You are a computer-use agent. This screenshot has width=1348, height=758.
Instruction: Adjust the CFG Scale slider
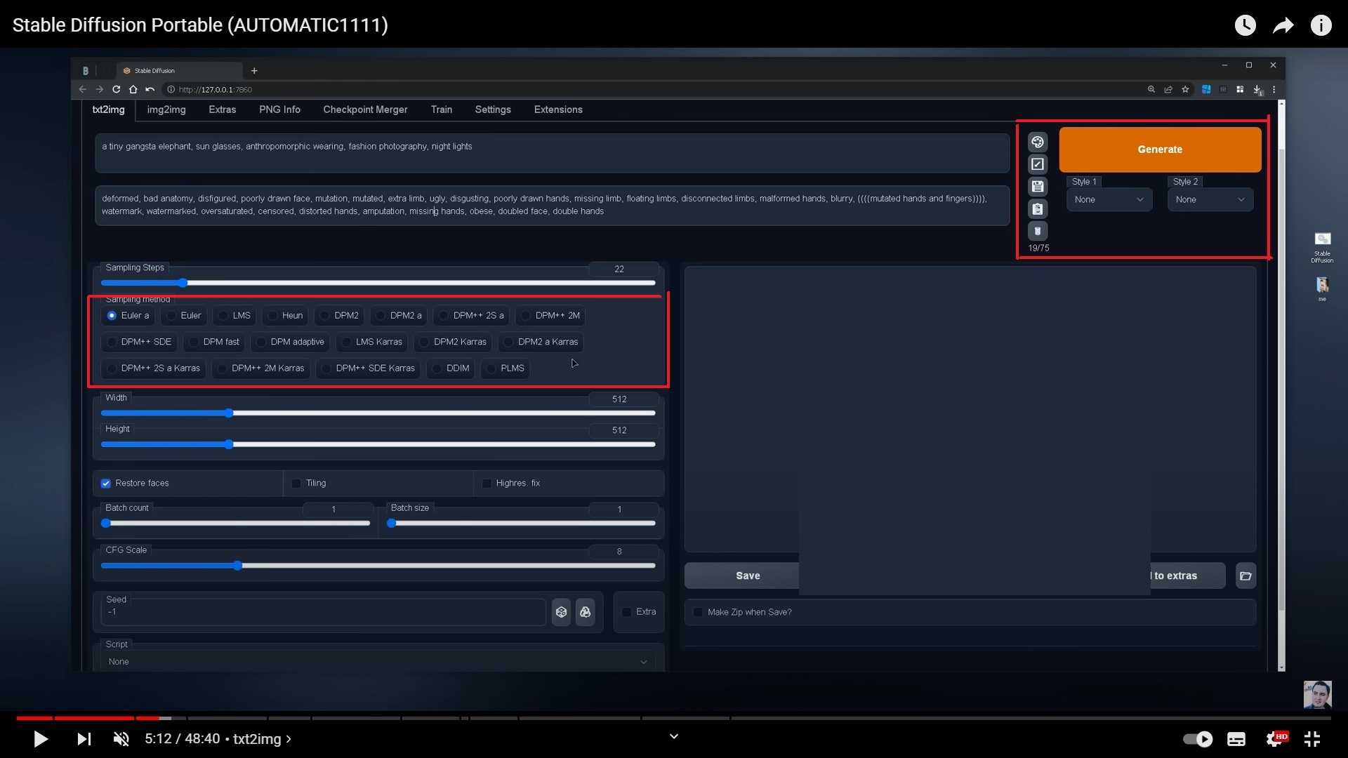pos(378,566)
